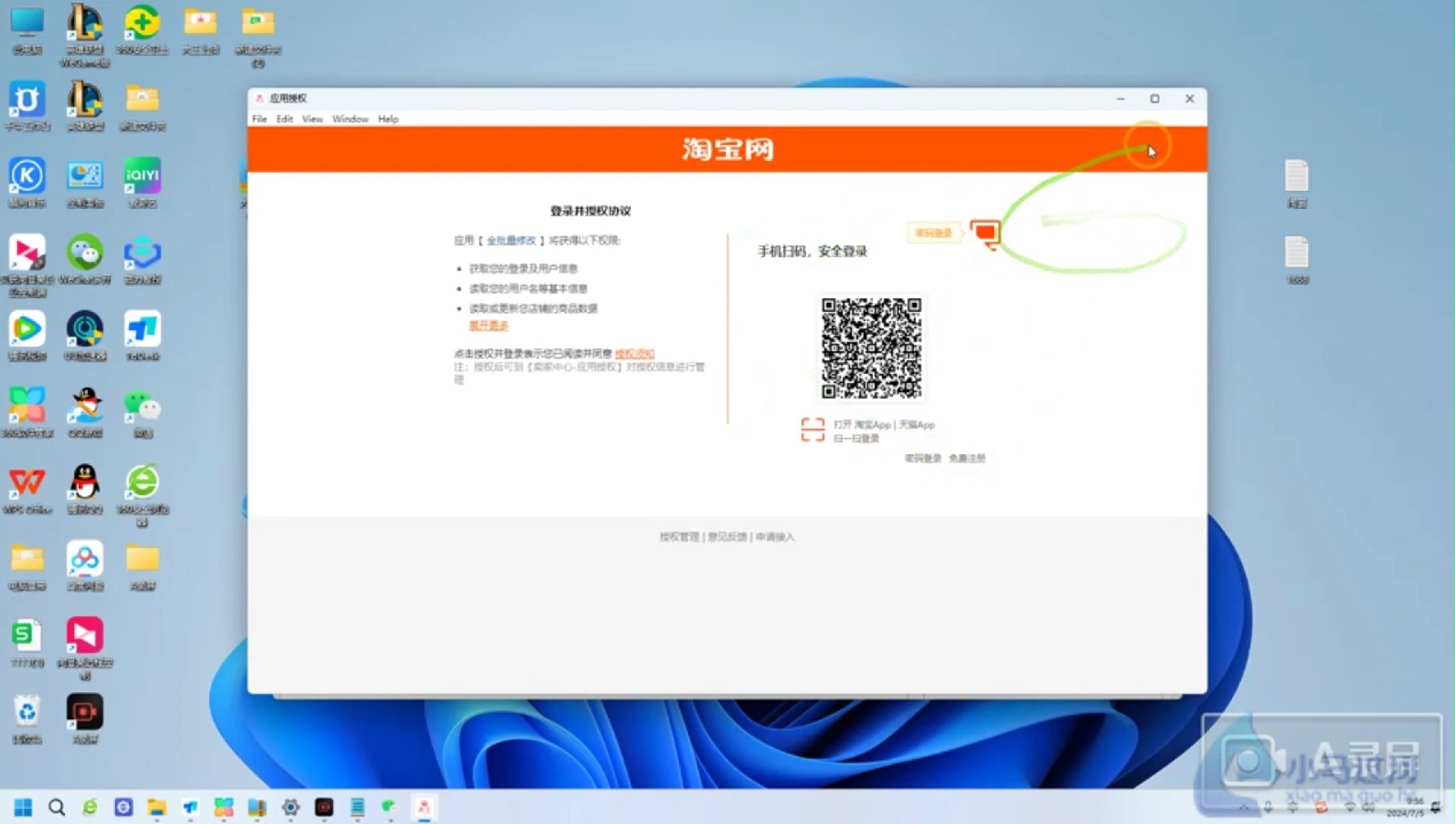Select the Kugou blue K desktop icon
Viewport: 1455px width, 824px height.
27,183
